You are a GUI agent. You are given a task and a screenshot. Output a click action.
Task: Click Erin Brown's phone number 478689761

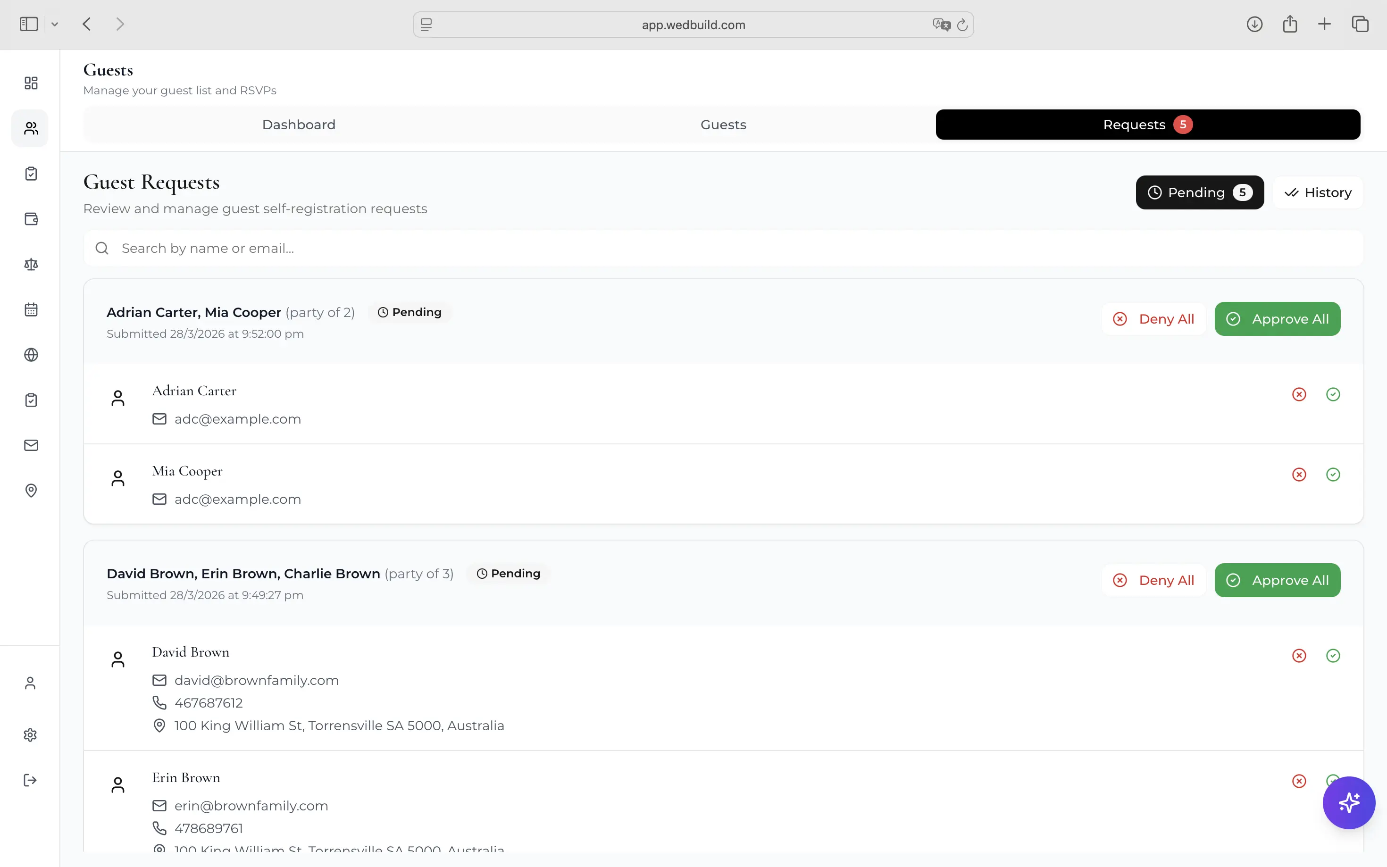click(208, 829)
